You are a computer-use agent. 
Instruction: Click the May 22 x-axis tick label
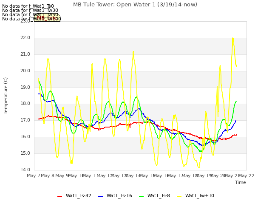coord(246,176)
